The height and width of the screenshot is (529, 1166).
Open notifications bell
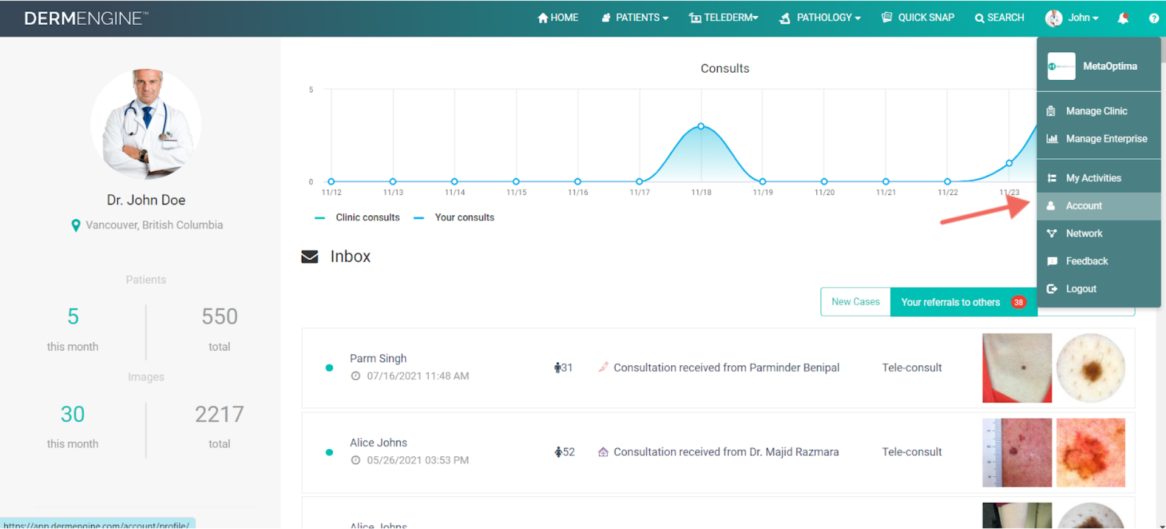pyautogui.click(x=1123, y=18)
